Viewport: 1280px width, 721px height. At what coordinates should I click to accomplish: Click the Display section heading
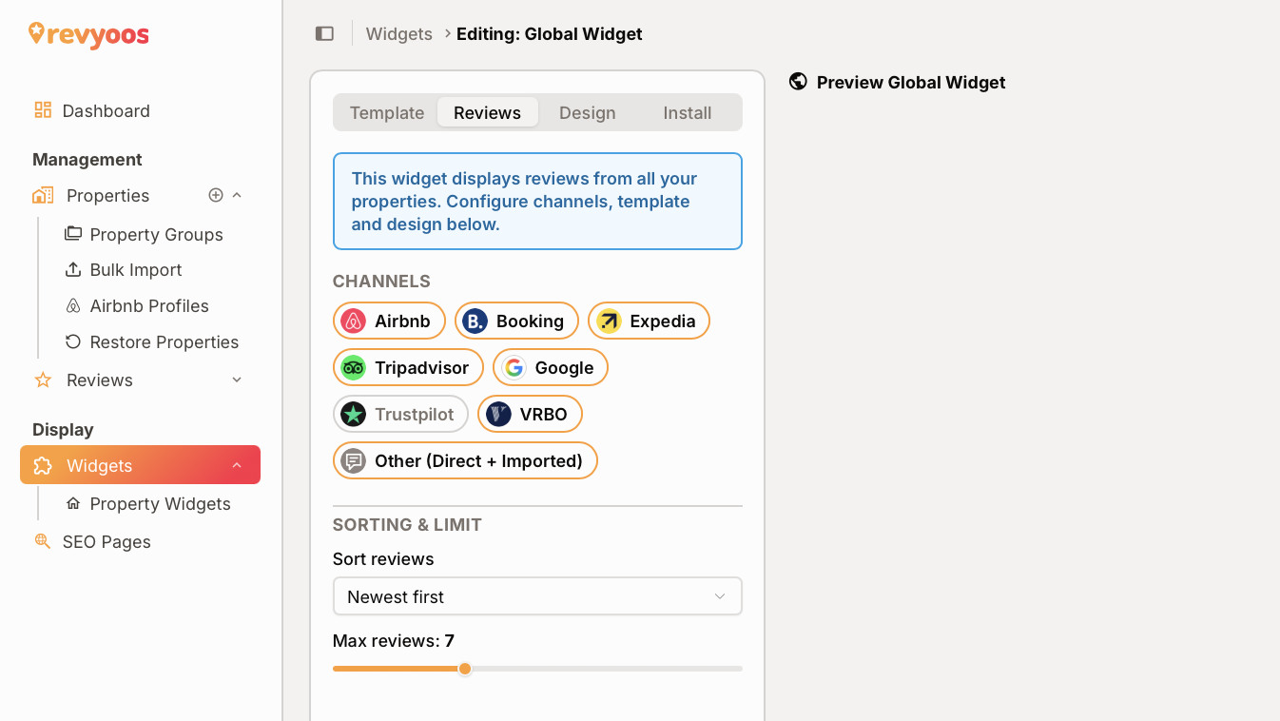[63, 429]
